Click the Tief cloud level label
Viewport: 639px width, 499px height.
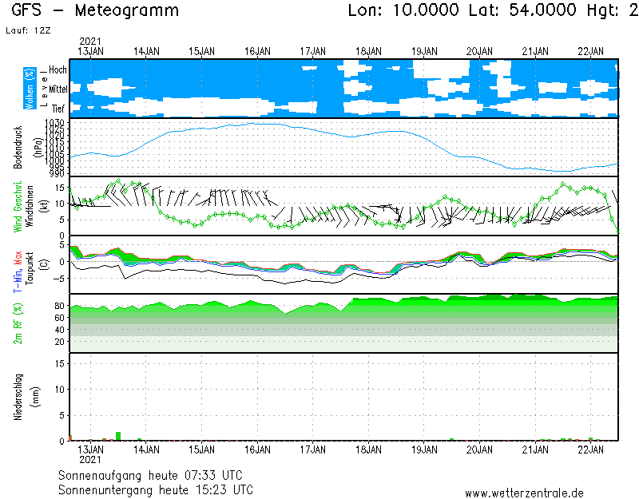point(58,108)
